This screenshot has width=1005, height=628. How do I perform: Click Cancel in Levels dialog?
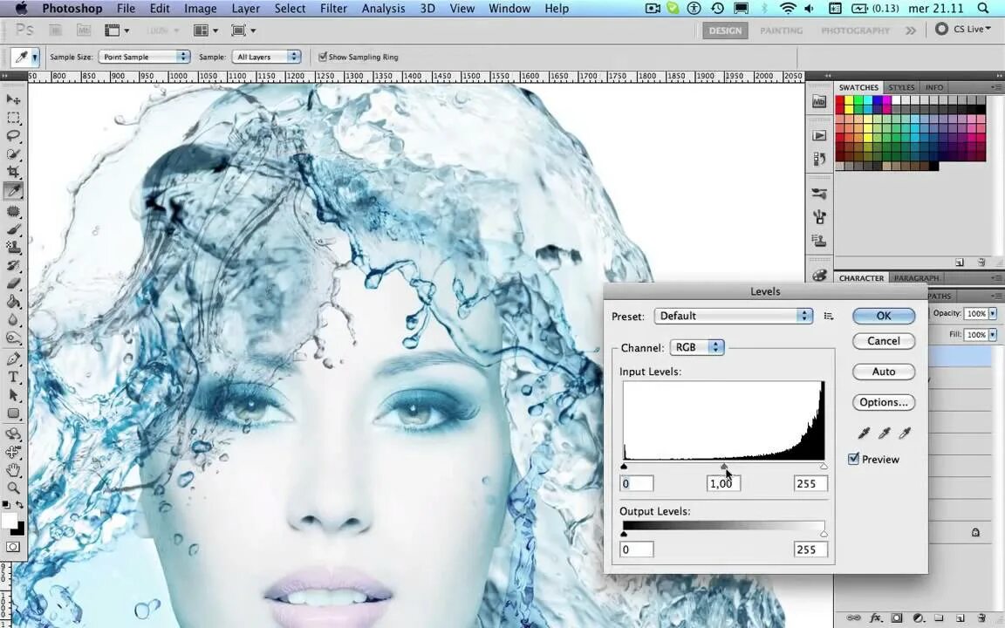[x=883, y=341]
